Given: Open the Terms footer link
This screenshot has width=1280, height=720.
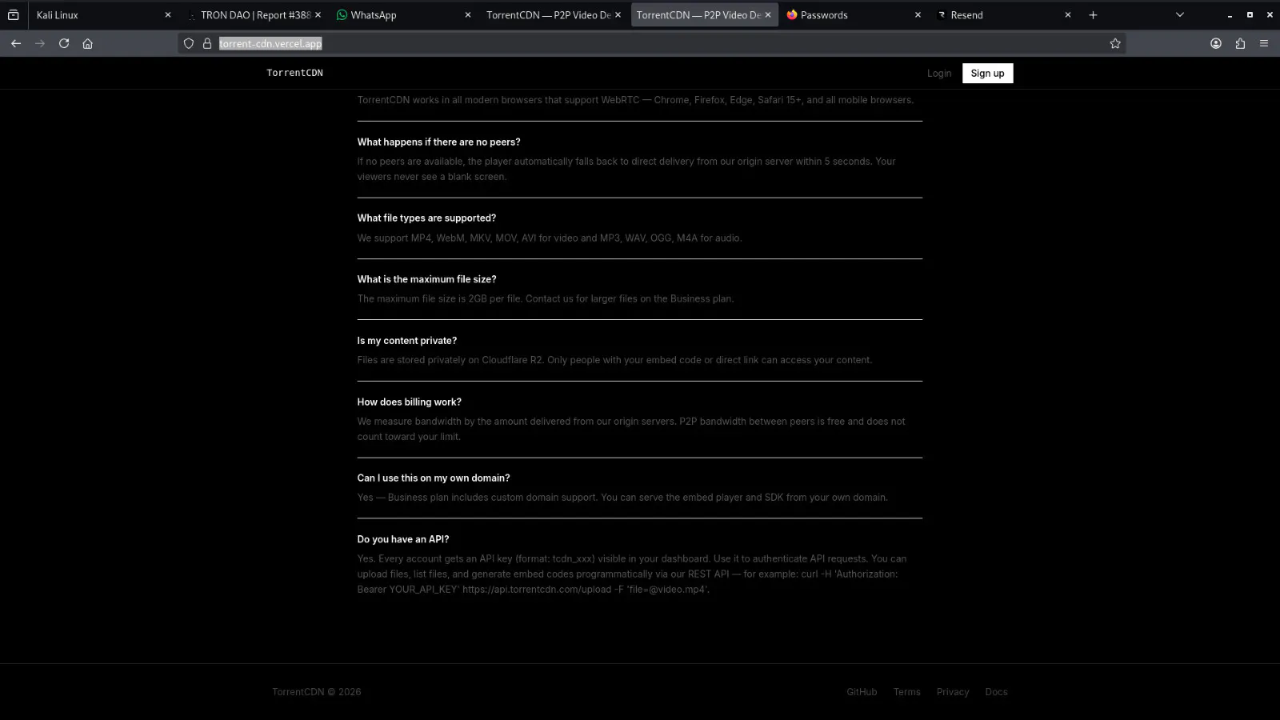Looking at the screenshot, I should (906, 692).
